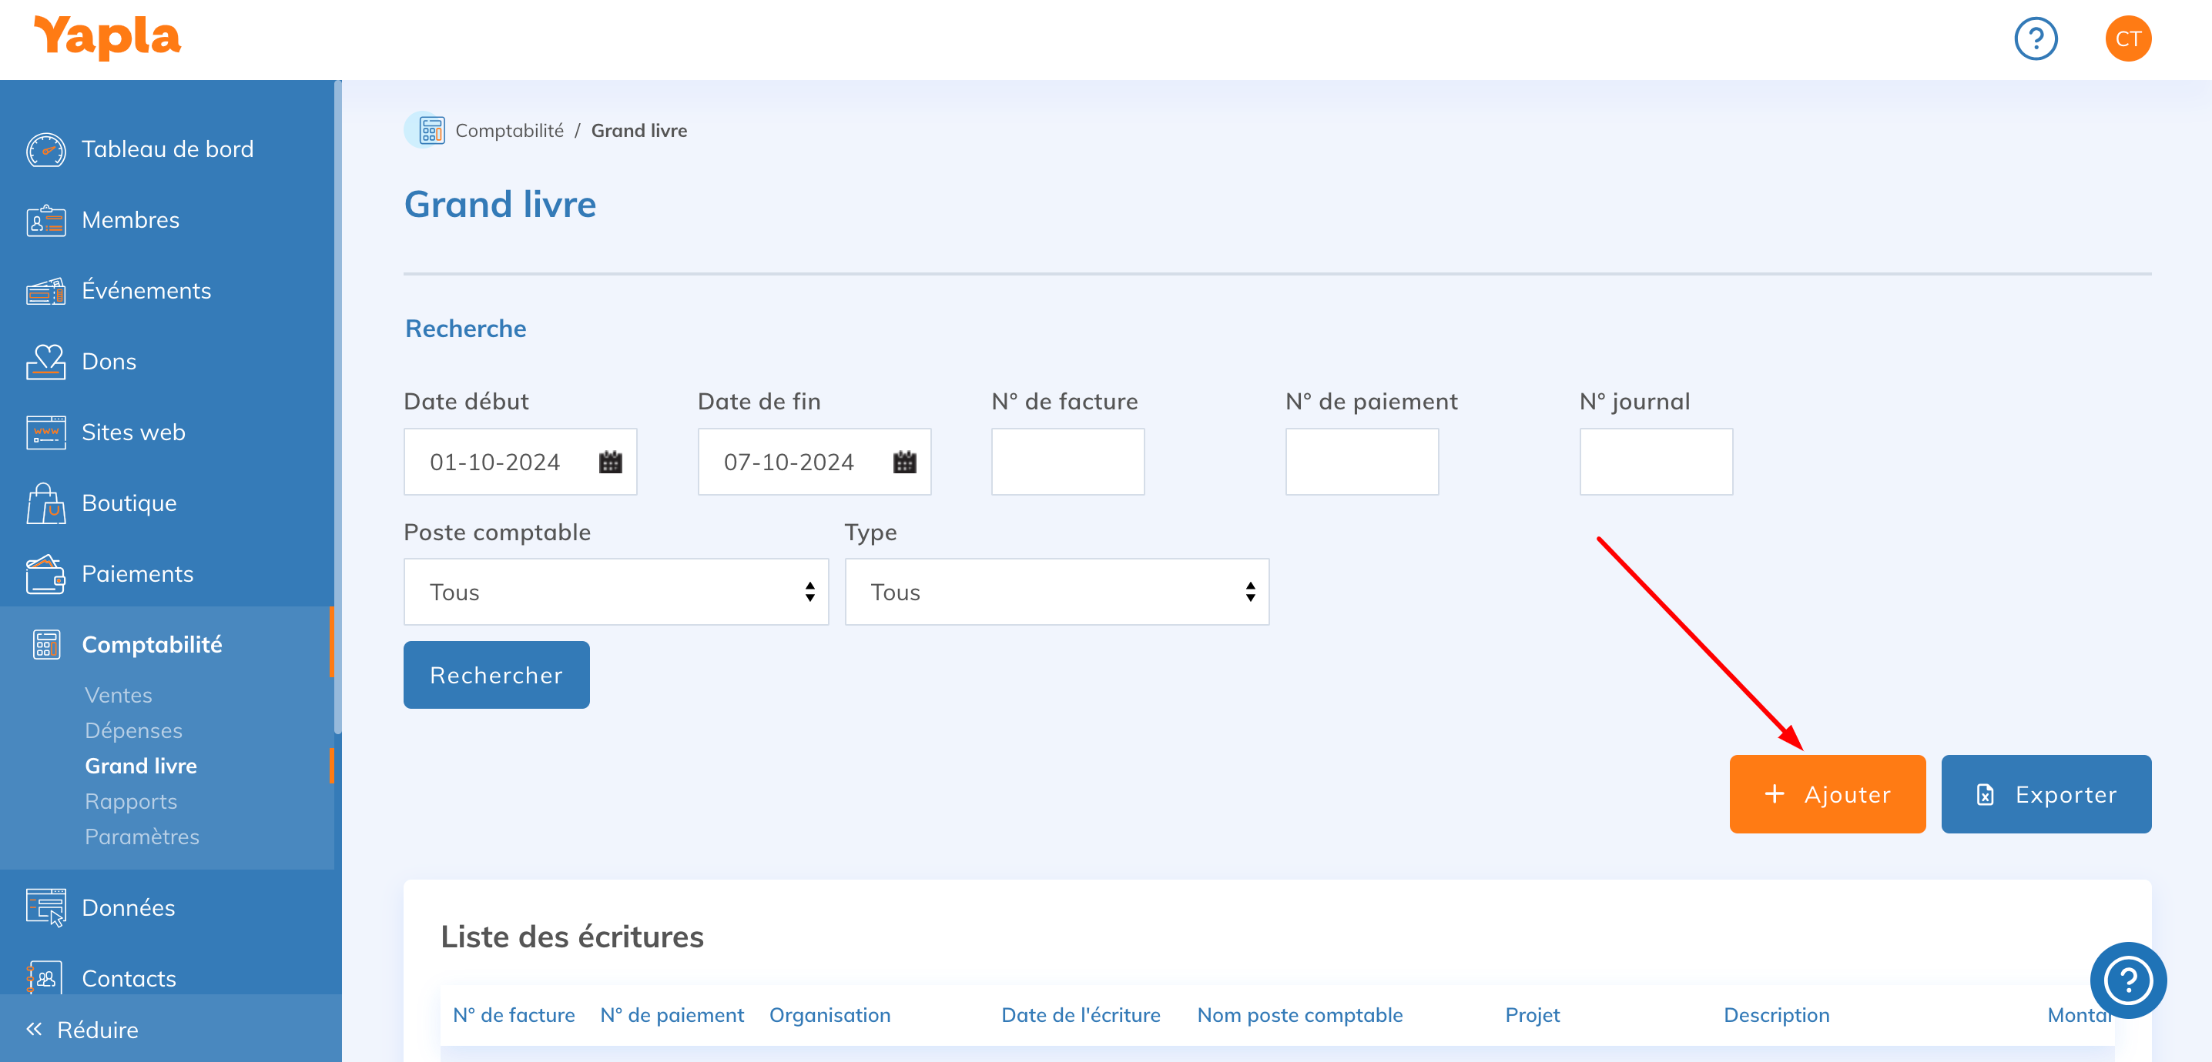Viewport: 2212px width, 1062px height.
Task: Click the CT user avatar
Action: (x=2127, y=38)
